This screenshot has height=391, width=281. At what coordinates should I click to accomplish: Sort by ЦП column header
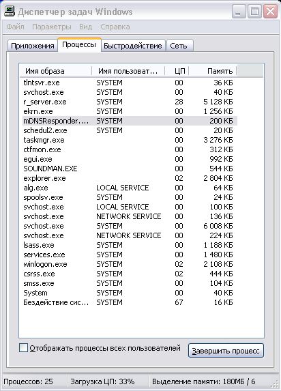pyautogui.click(x=177, y=71)
